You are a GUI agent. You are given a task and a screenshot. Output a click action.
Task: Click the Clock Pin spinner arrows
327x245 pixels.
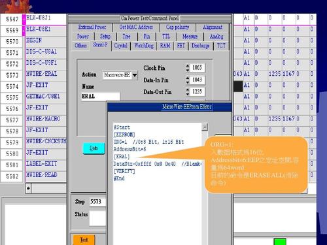click(x=188, y=68)
